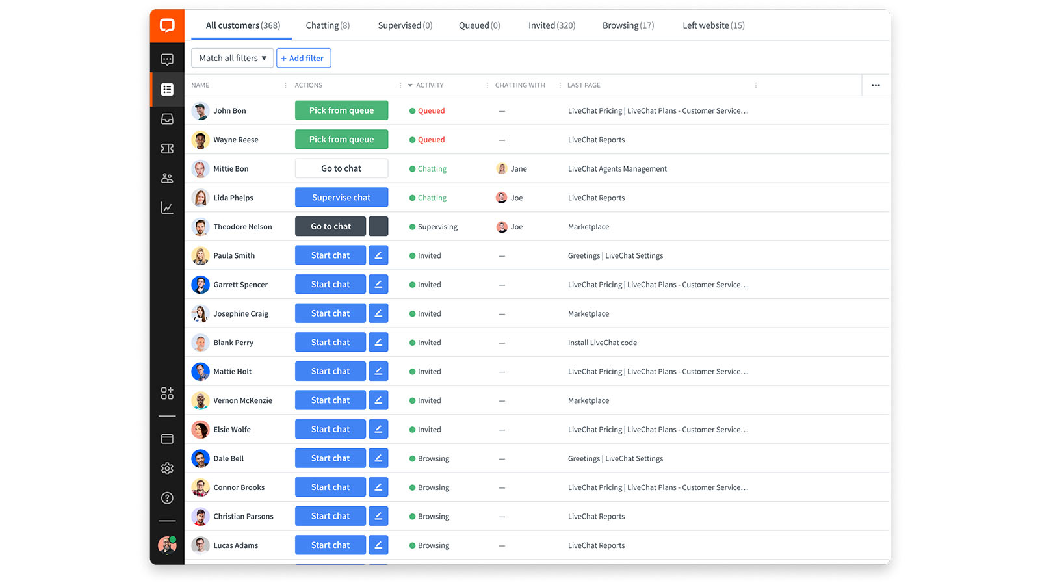Open the agent profile avatar
Viewport: 1040px width, 585px height.
coord(167,545)
